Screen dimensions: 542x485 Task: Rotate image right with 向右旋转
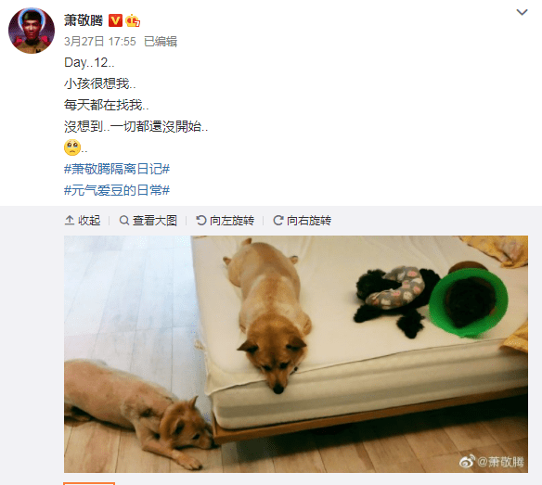[303, 221]
